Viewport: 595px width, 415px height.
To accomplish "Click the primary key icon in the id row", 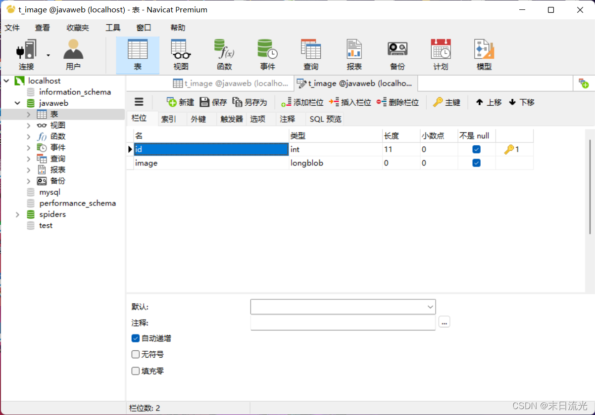I will point(508,149).
